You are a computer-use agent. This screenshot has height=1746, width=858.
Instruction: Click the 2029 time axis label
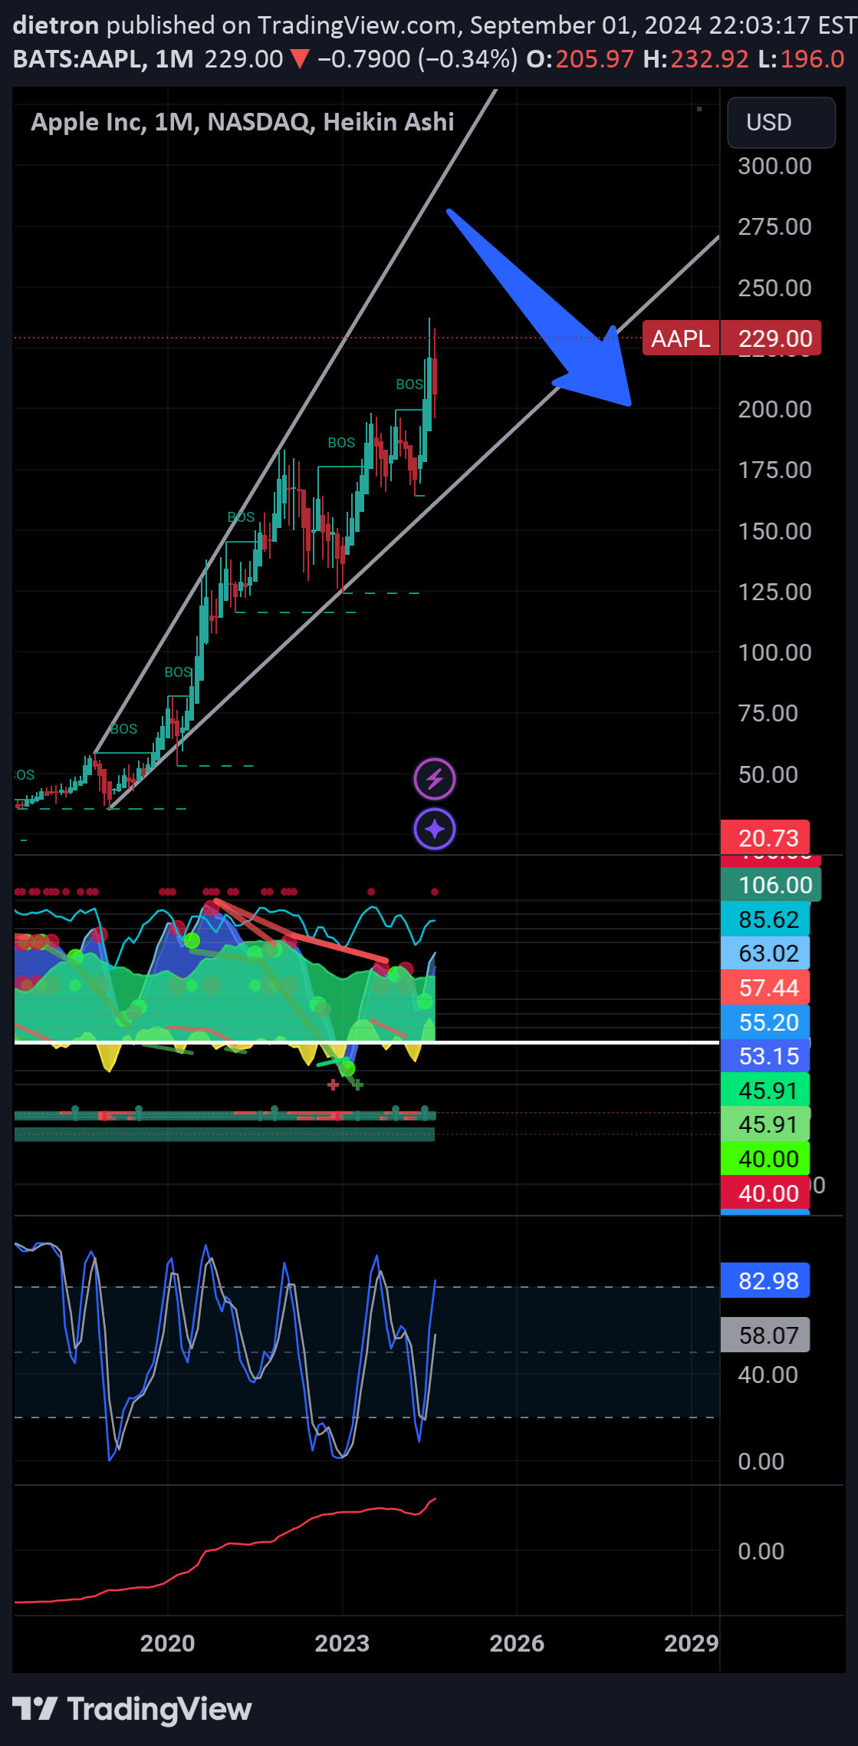pos(692,1643)
